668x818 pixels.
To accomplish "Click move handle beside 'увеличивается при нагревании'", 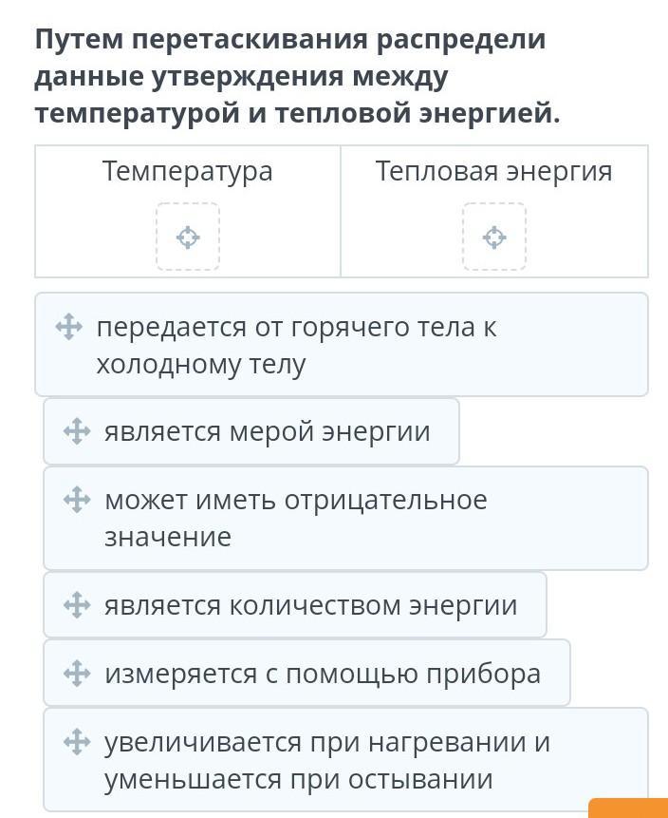I will 77,742.
